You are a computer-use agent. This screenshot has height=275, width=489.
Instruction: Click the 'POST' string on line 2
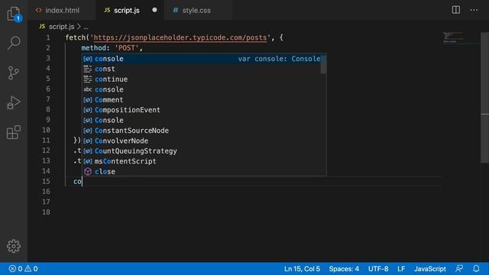pos(127,48)
